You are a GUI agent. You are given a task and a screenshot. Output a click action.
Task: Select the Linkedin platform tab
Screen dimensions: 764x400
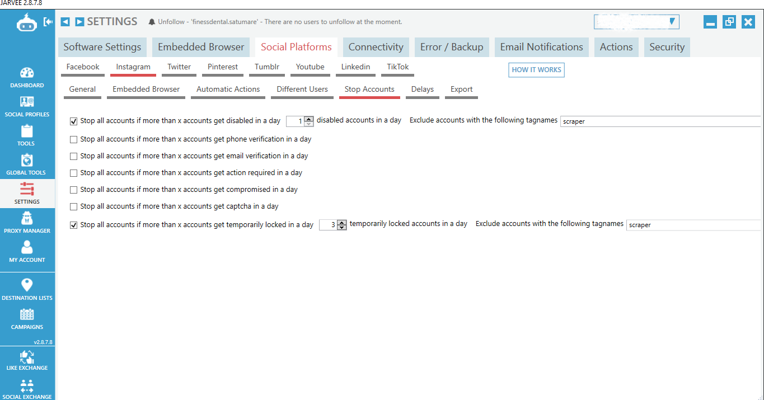355,67
